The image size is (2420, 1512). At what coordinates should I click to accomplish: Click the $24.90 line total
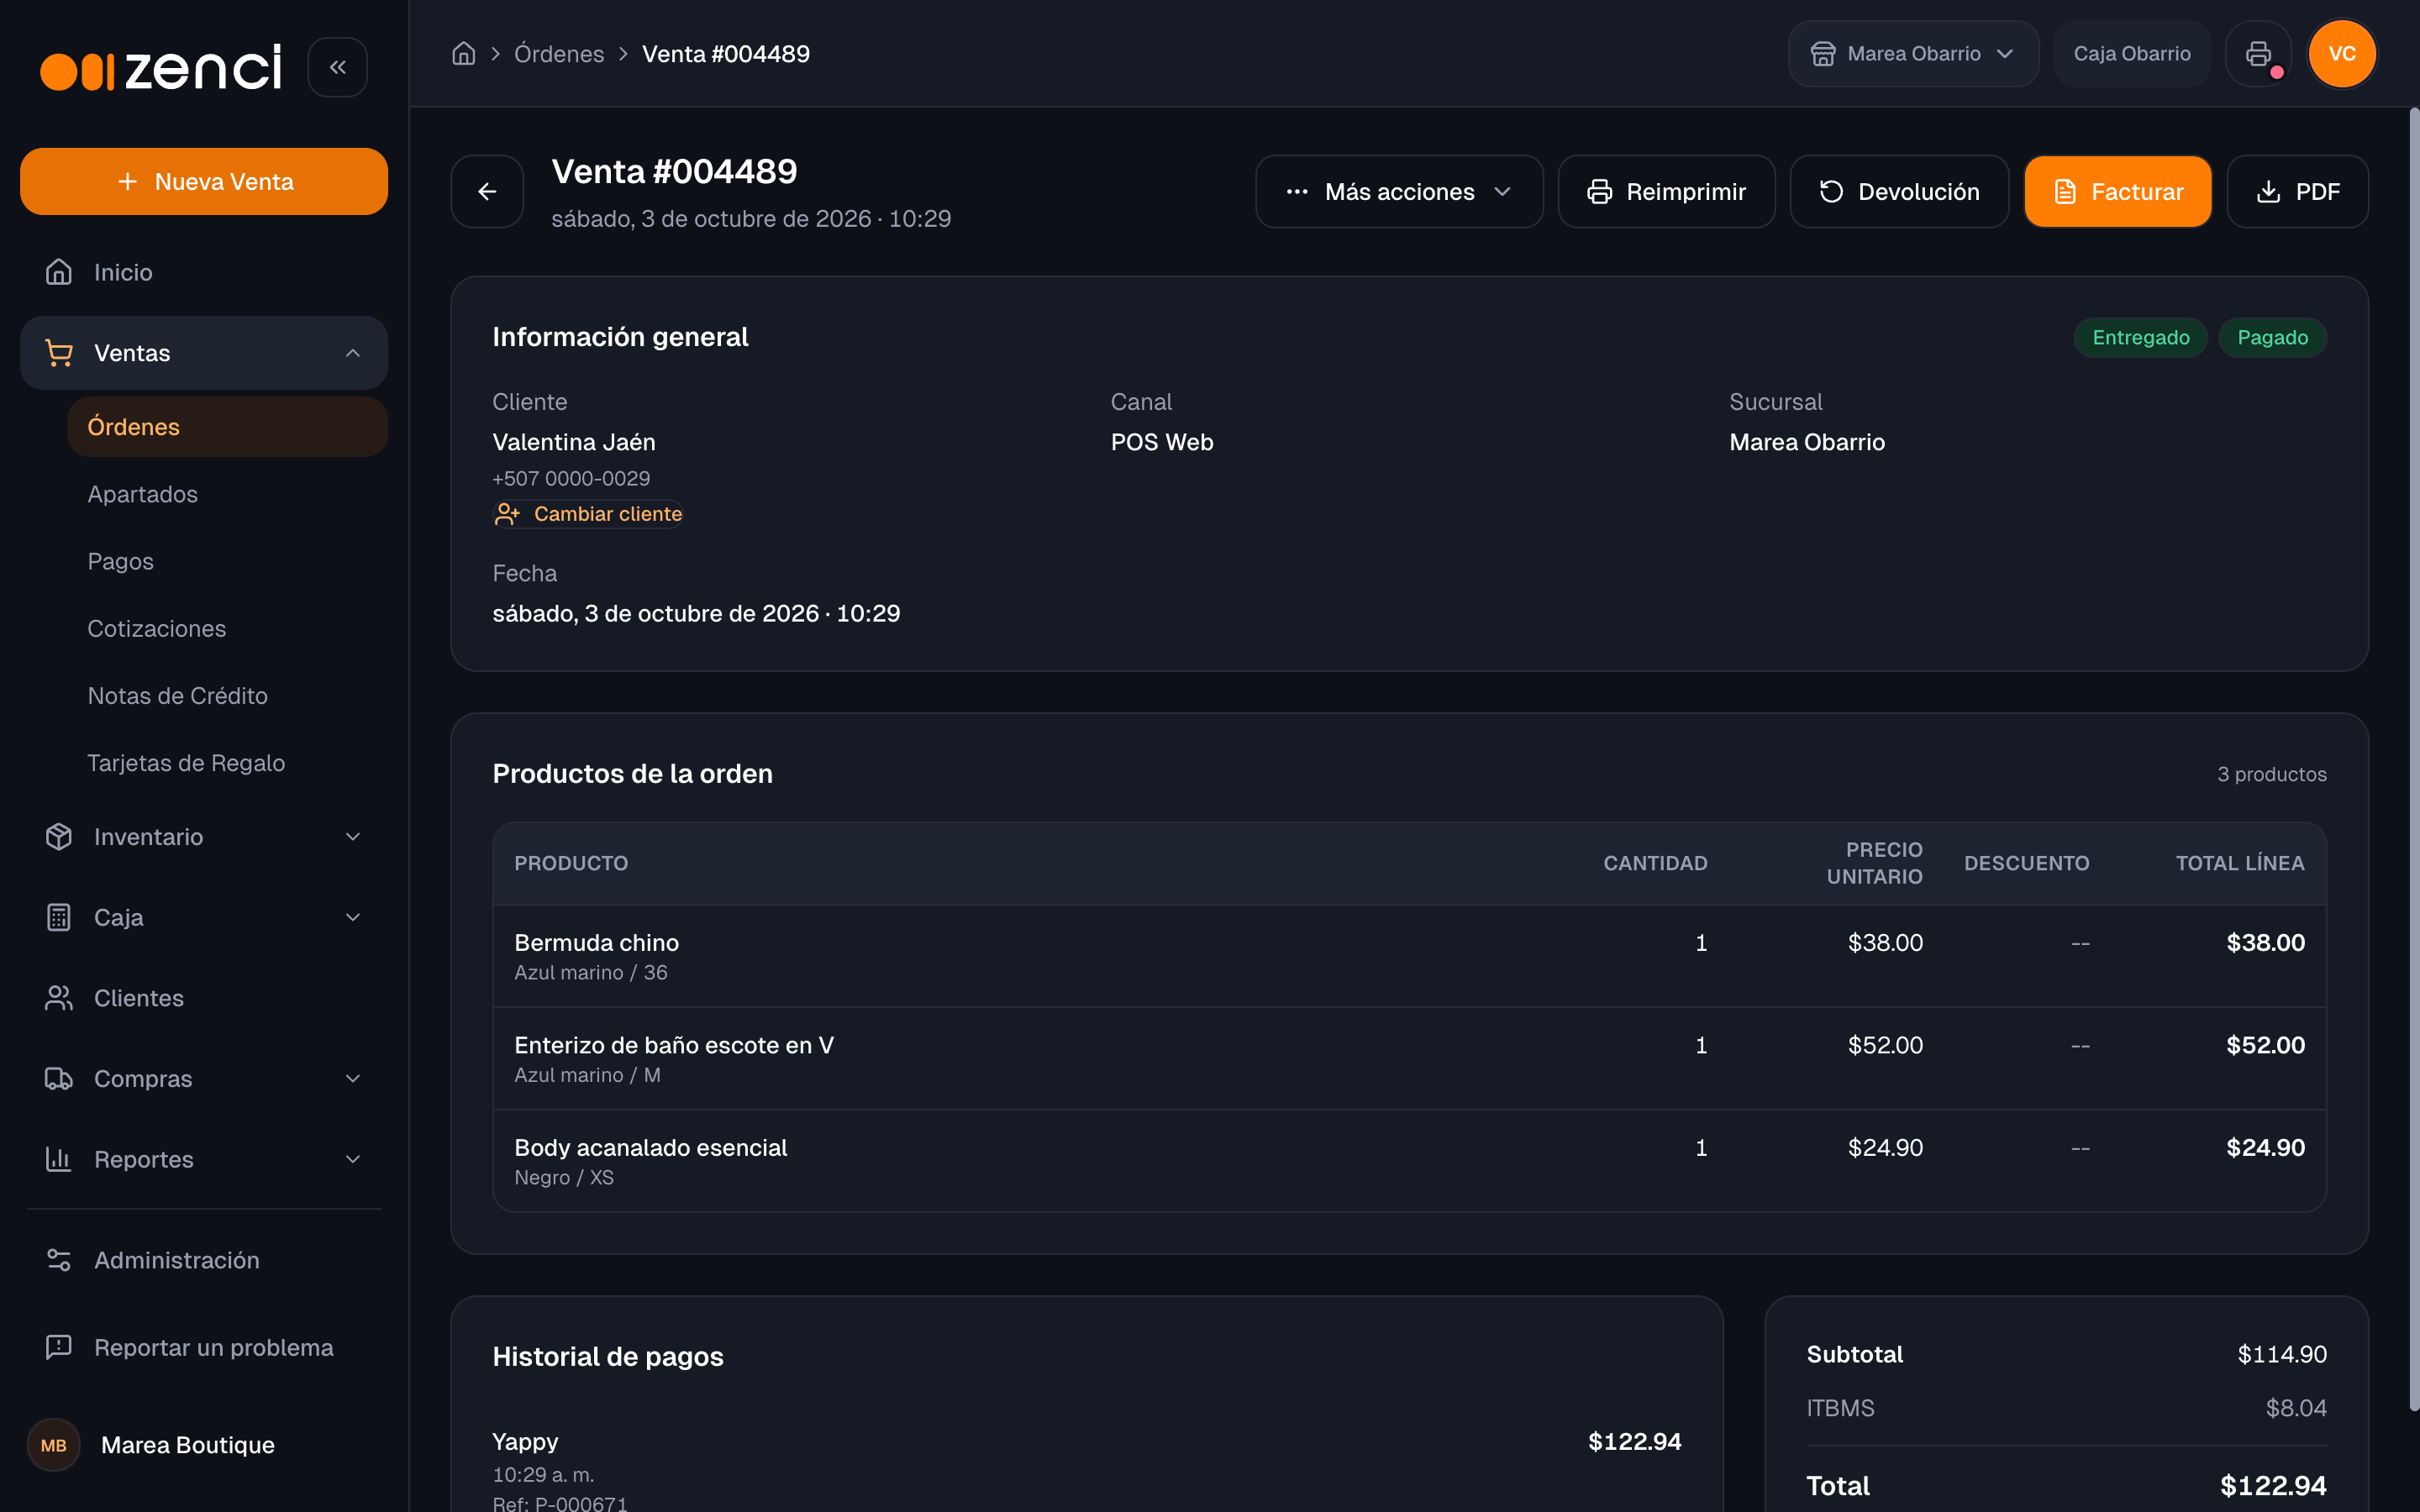[x=2265, y=1148]
